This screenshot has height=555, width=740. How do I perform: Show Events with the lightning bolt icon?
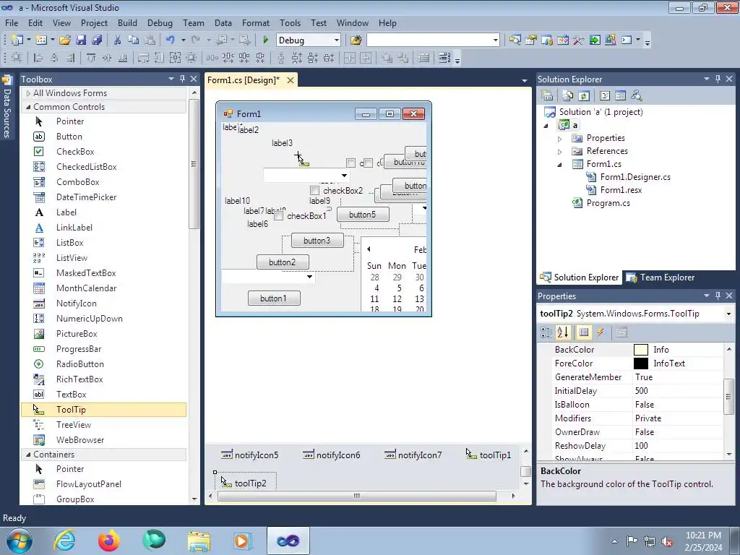point(601,332)
